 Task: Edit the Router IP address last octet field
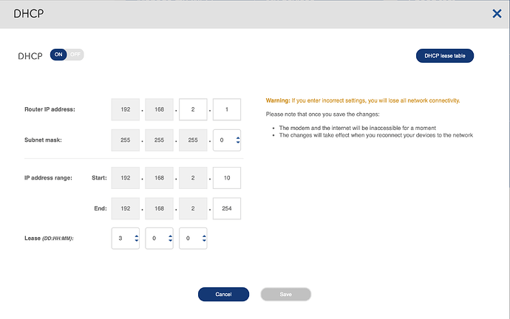point(227,109)
